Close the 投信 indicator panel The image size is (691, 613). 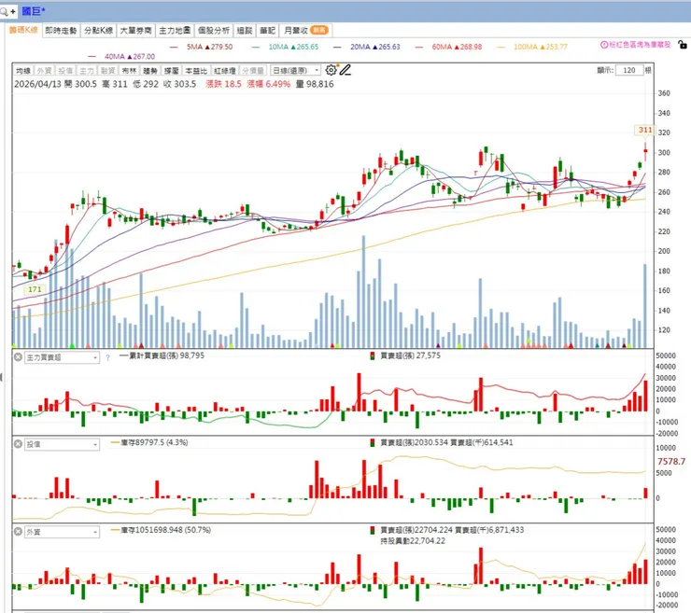18,444
